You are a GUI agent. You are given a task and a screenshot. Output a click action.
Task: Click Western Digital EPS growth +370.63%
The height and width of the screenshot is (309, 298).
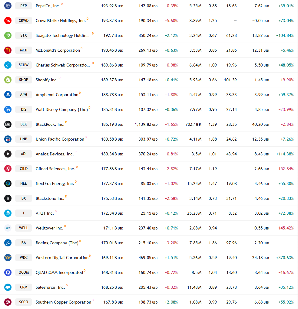285,258
